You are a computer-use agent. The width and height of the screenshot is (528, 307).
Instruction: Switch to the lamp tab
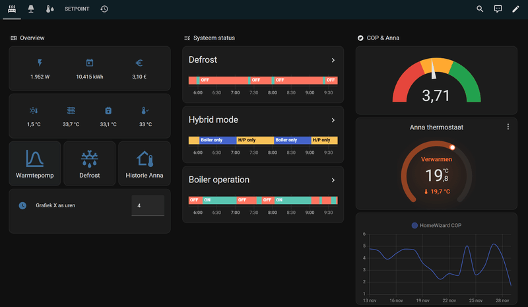pos(31,9)
